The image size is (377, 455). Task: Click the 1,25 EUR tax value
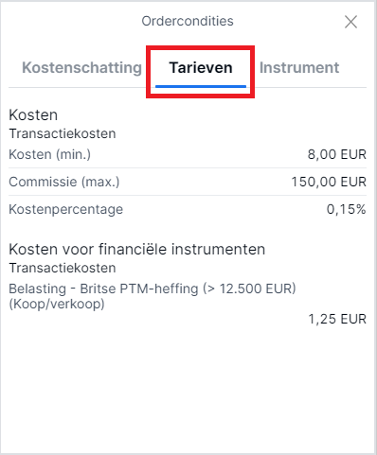[337, 319]
